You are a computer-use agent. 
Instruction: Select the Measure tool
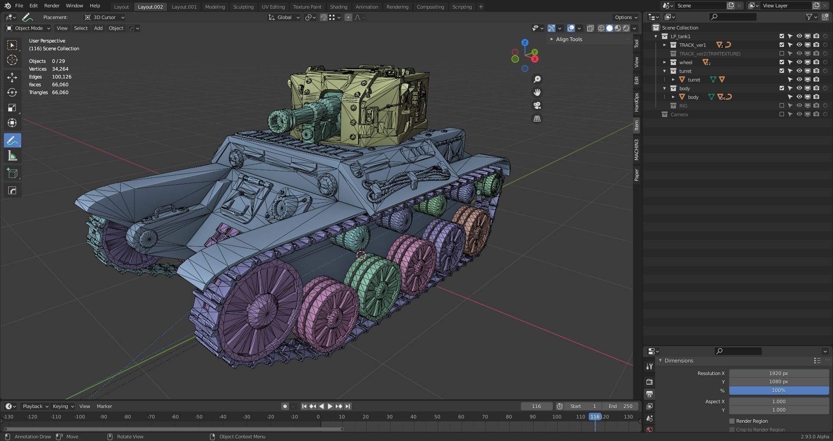click(12, 156)
